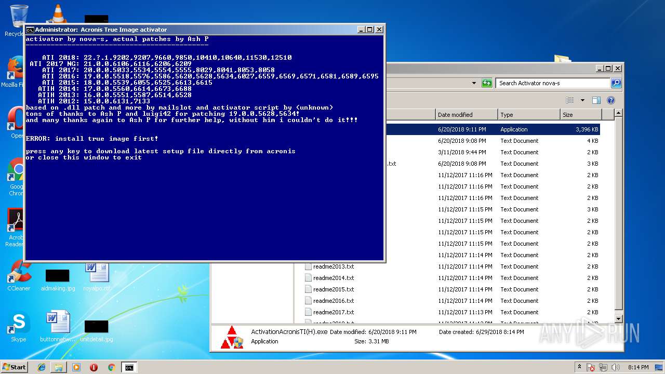Click the Explorer scrollbar up arrow
665x374 pixels.
tap(618, 113)
